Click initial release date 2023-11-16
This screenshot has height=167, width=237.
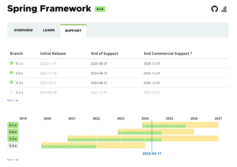(48, 64)
